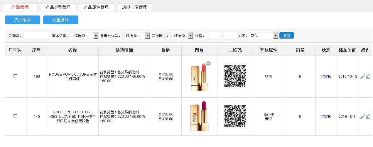
Task: Click the coral lipstick image of product 160
Action: [200, 76]
